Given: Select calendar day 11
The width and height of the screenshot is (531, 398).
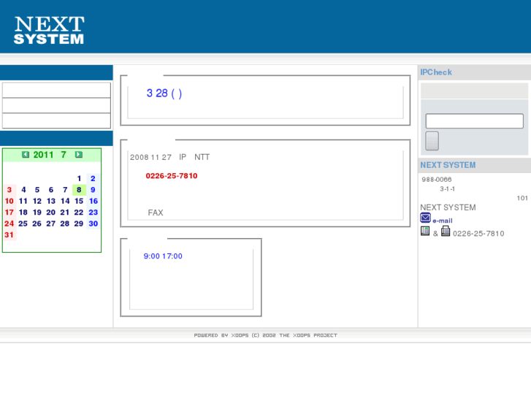Looking at the screenshot, I should coord(23,201).
